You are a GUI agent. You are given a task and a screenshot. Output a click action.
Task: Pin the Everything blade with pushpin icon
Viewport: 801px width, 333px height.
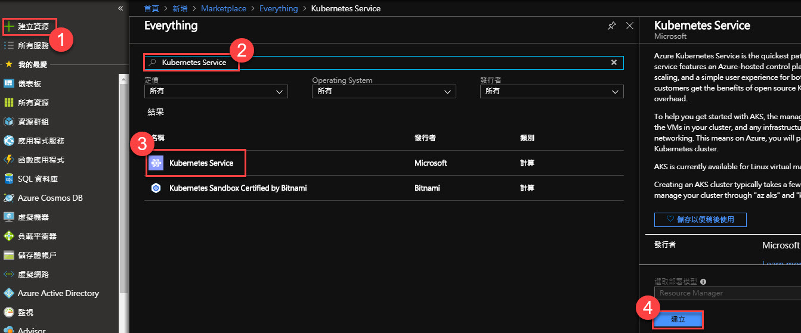(611, 26)
